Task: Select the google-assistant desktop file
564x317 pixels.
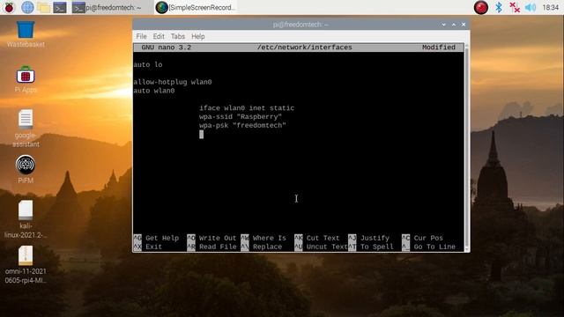Action: tap(26, 129)
